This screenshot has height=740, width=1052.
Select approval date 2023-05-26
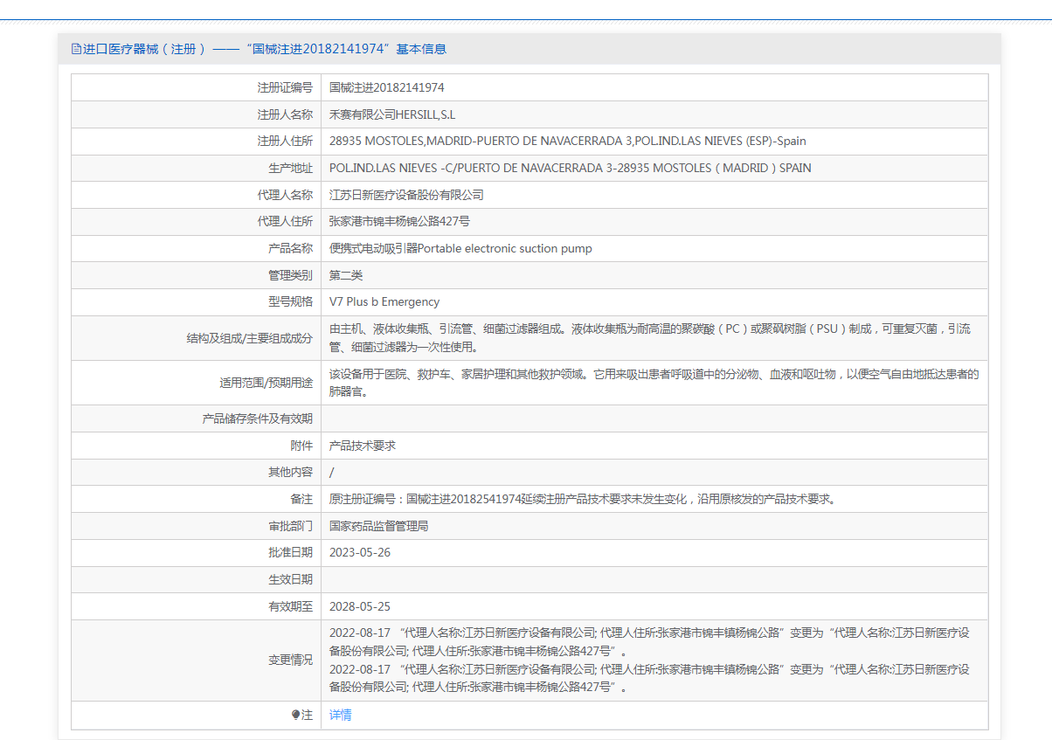click(x=360, y=553)
